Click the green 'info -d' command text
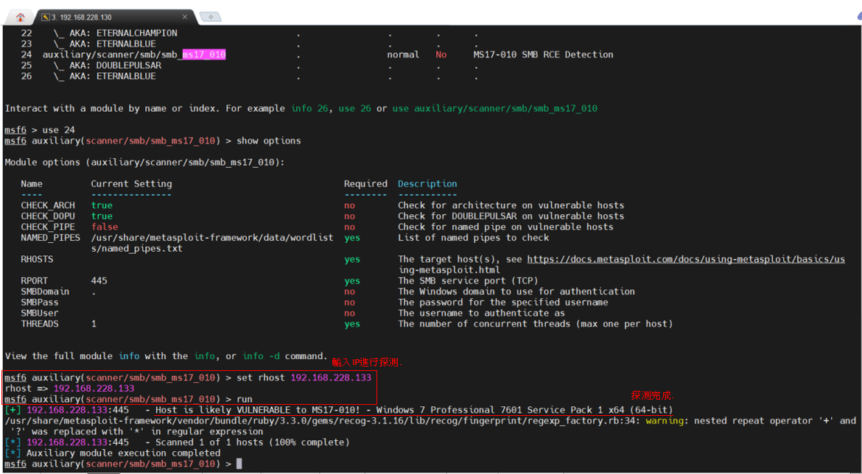This screenshot has width=862, height=474. click(x=261, y=356)
